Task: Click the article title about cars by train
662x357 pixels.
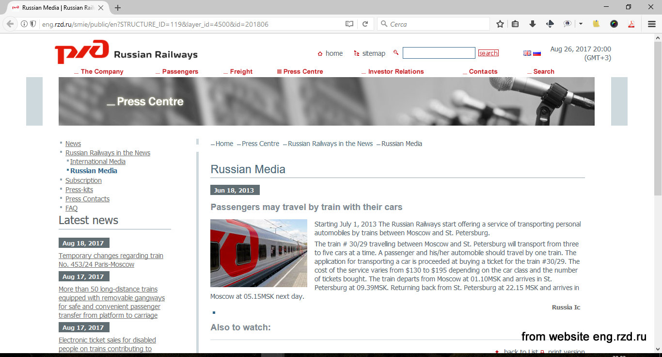Action: click(306, 207)
